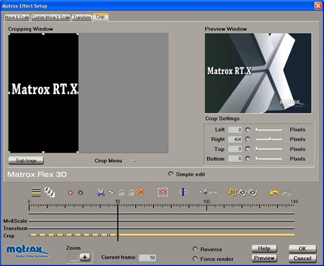Switch to the Transform tab
The height and width of the screenshot is (266, 324).
(82, 18)
